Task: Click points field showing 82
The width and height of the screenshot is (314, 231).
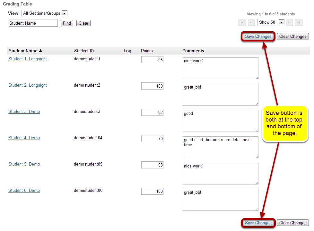Action: coord(152,112)
